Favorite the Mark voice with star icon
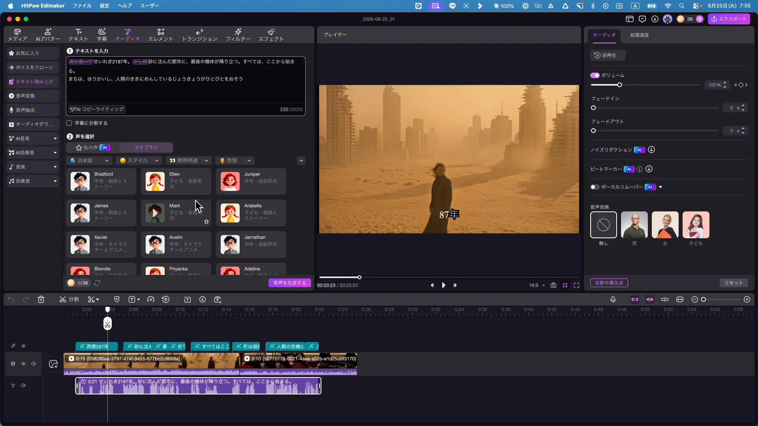This screenshot has height=426, width=758. pyautogui.click(x=206, y=222)
